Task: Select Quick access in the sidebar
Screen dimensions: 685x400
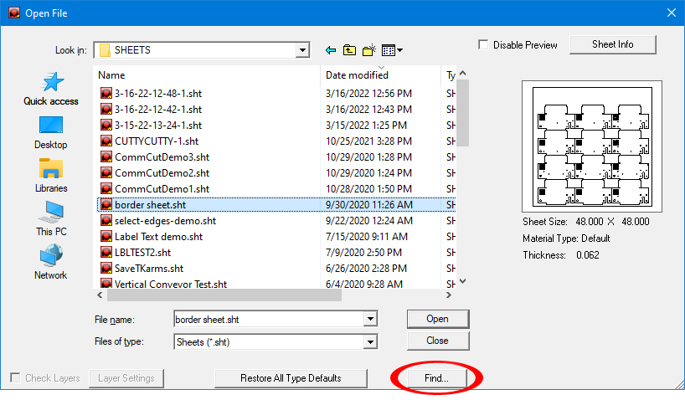Action: point(51,88)
